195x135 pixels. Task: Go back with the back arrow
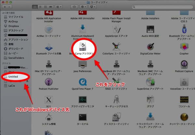click(5, 7)
